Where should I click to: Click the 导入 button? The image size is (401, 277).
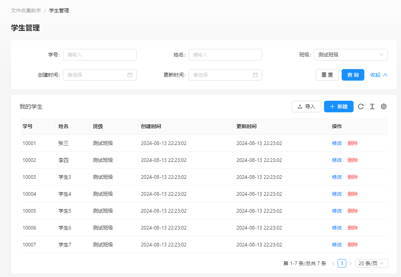[x=306, y=106]
